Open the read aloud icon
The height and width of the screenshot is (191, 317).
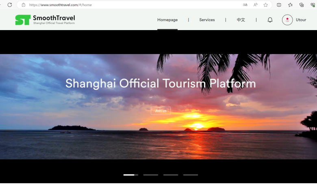(255, 5)
